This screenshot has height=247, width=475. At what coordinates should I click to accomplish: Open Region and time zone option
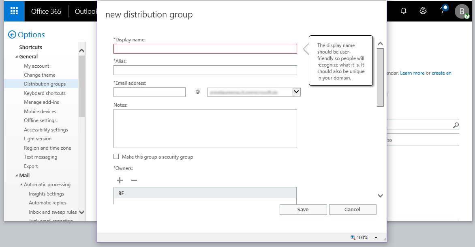pos(47,148)
